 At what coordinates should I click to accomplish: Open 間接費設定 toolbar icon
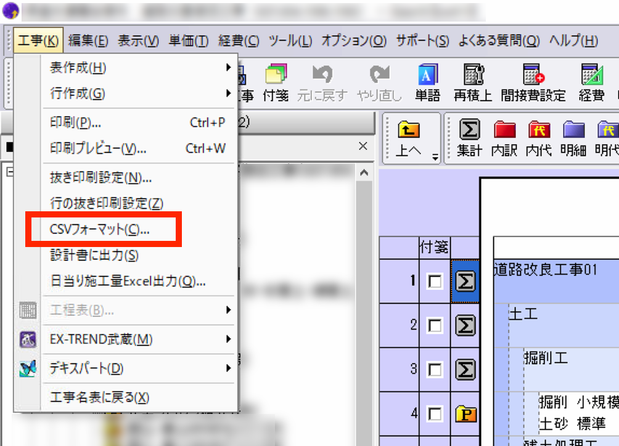[x=533, y=83]
